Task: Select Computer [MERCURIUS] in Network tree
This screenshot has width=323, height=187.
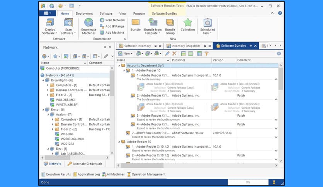Action: coord(63,68)
